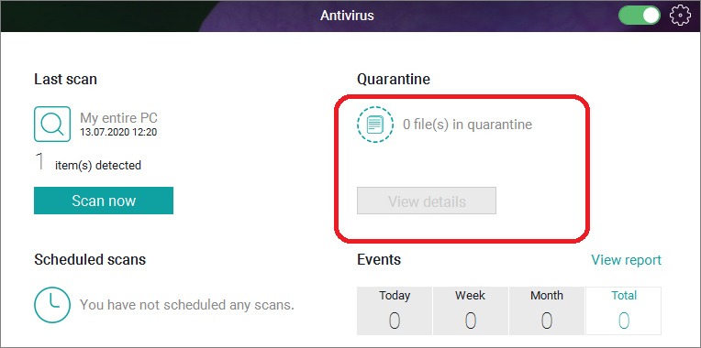
Task: Click the 0 file(s) in quarantine text
Action: click(x=468, y=124)
